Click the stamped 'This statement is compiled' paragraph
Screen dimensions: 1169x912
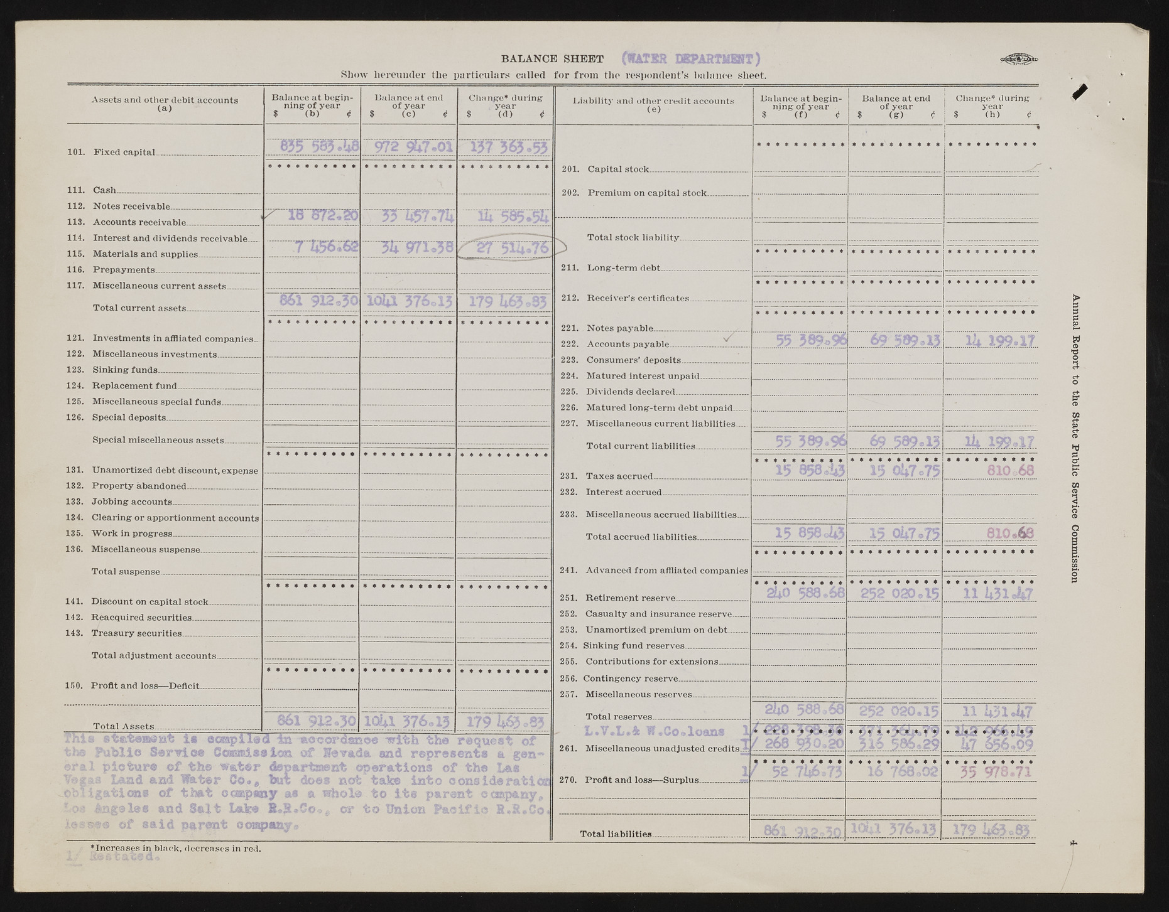point(307,781)
